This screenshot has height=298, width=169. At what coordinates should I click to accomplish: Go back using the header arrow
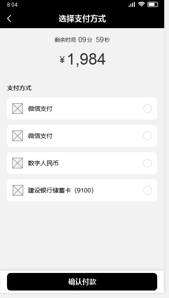point(9,18)
